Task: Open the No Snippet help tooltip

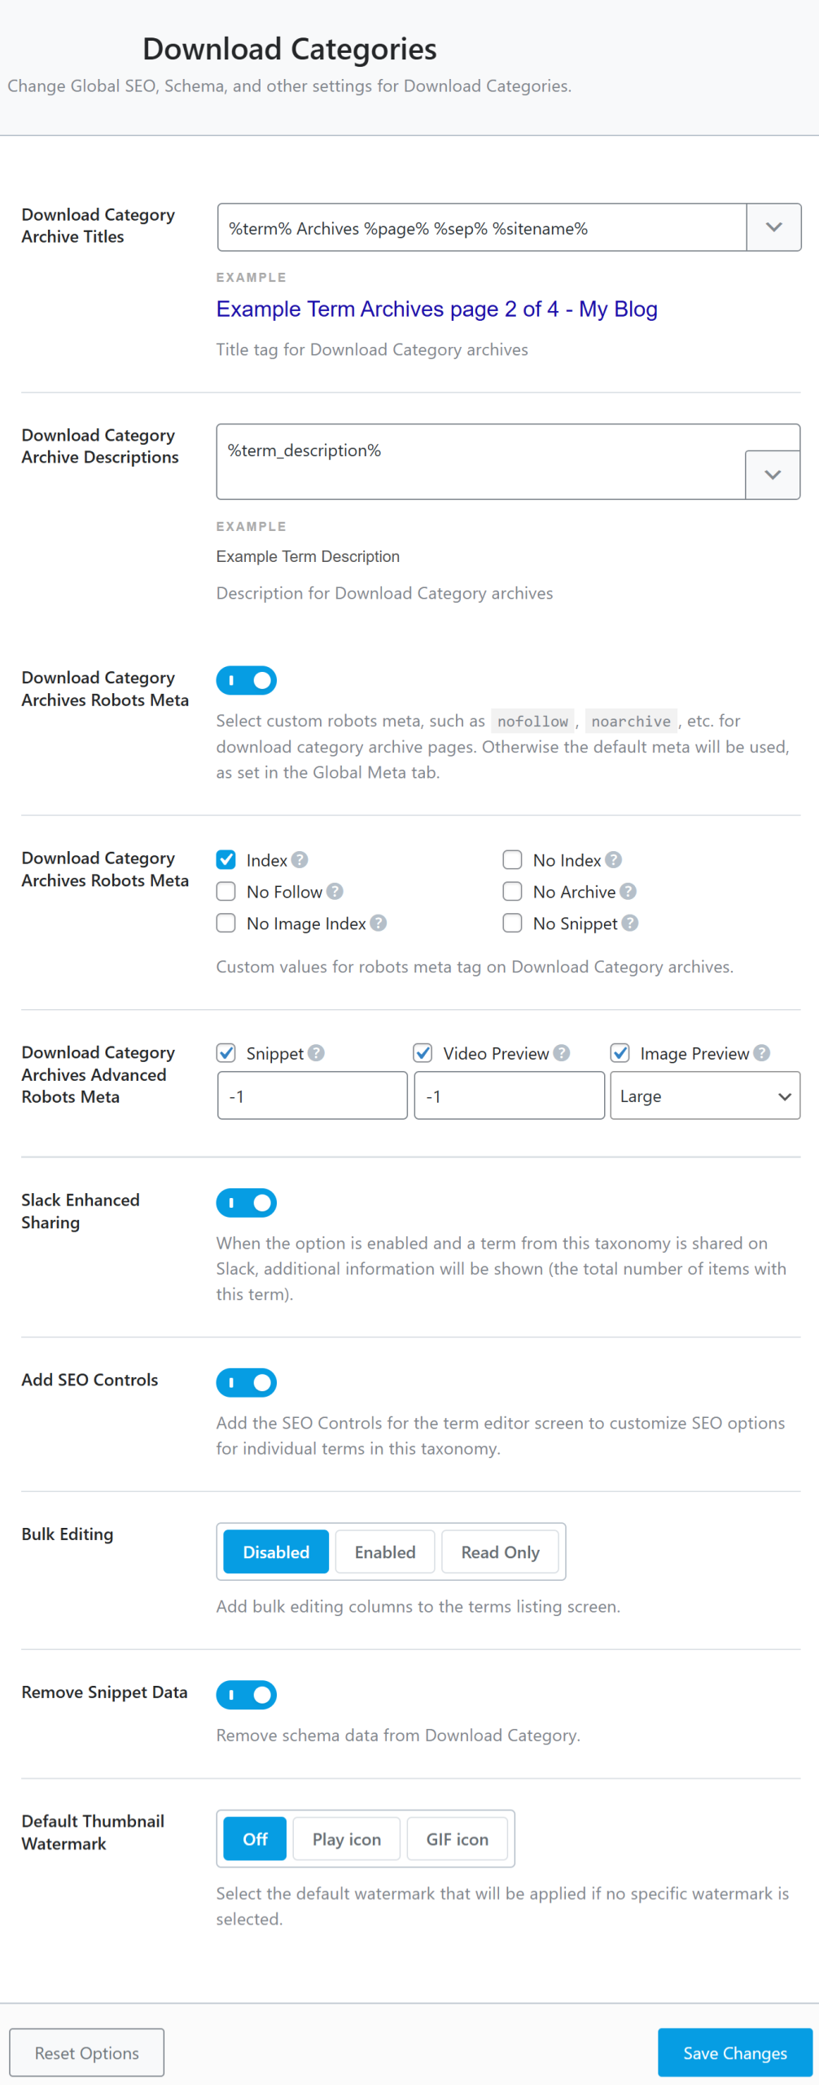Action: 630,923
